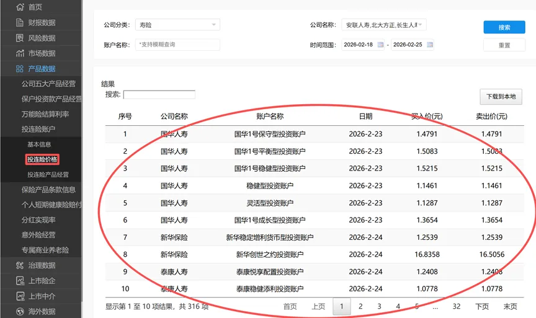Screen dimensions: 536x318
Task: Open the 公司分类 dropdown showing 寿险
Action: pyautogui.click(x=178, y=25)
